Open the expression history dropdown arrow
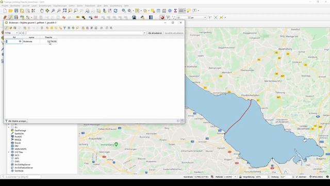 pos(144,33)
